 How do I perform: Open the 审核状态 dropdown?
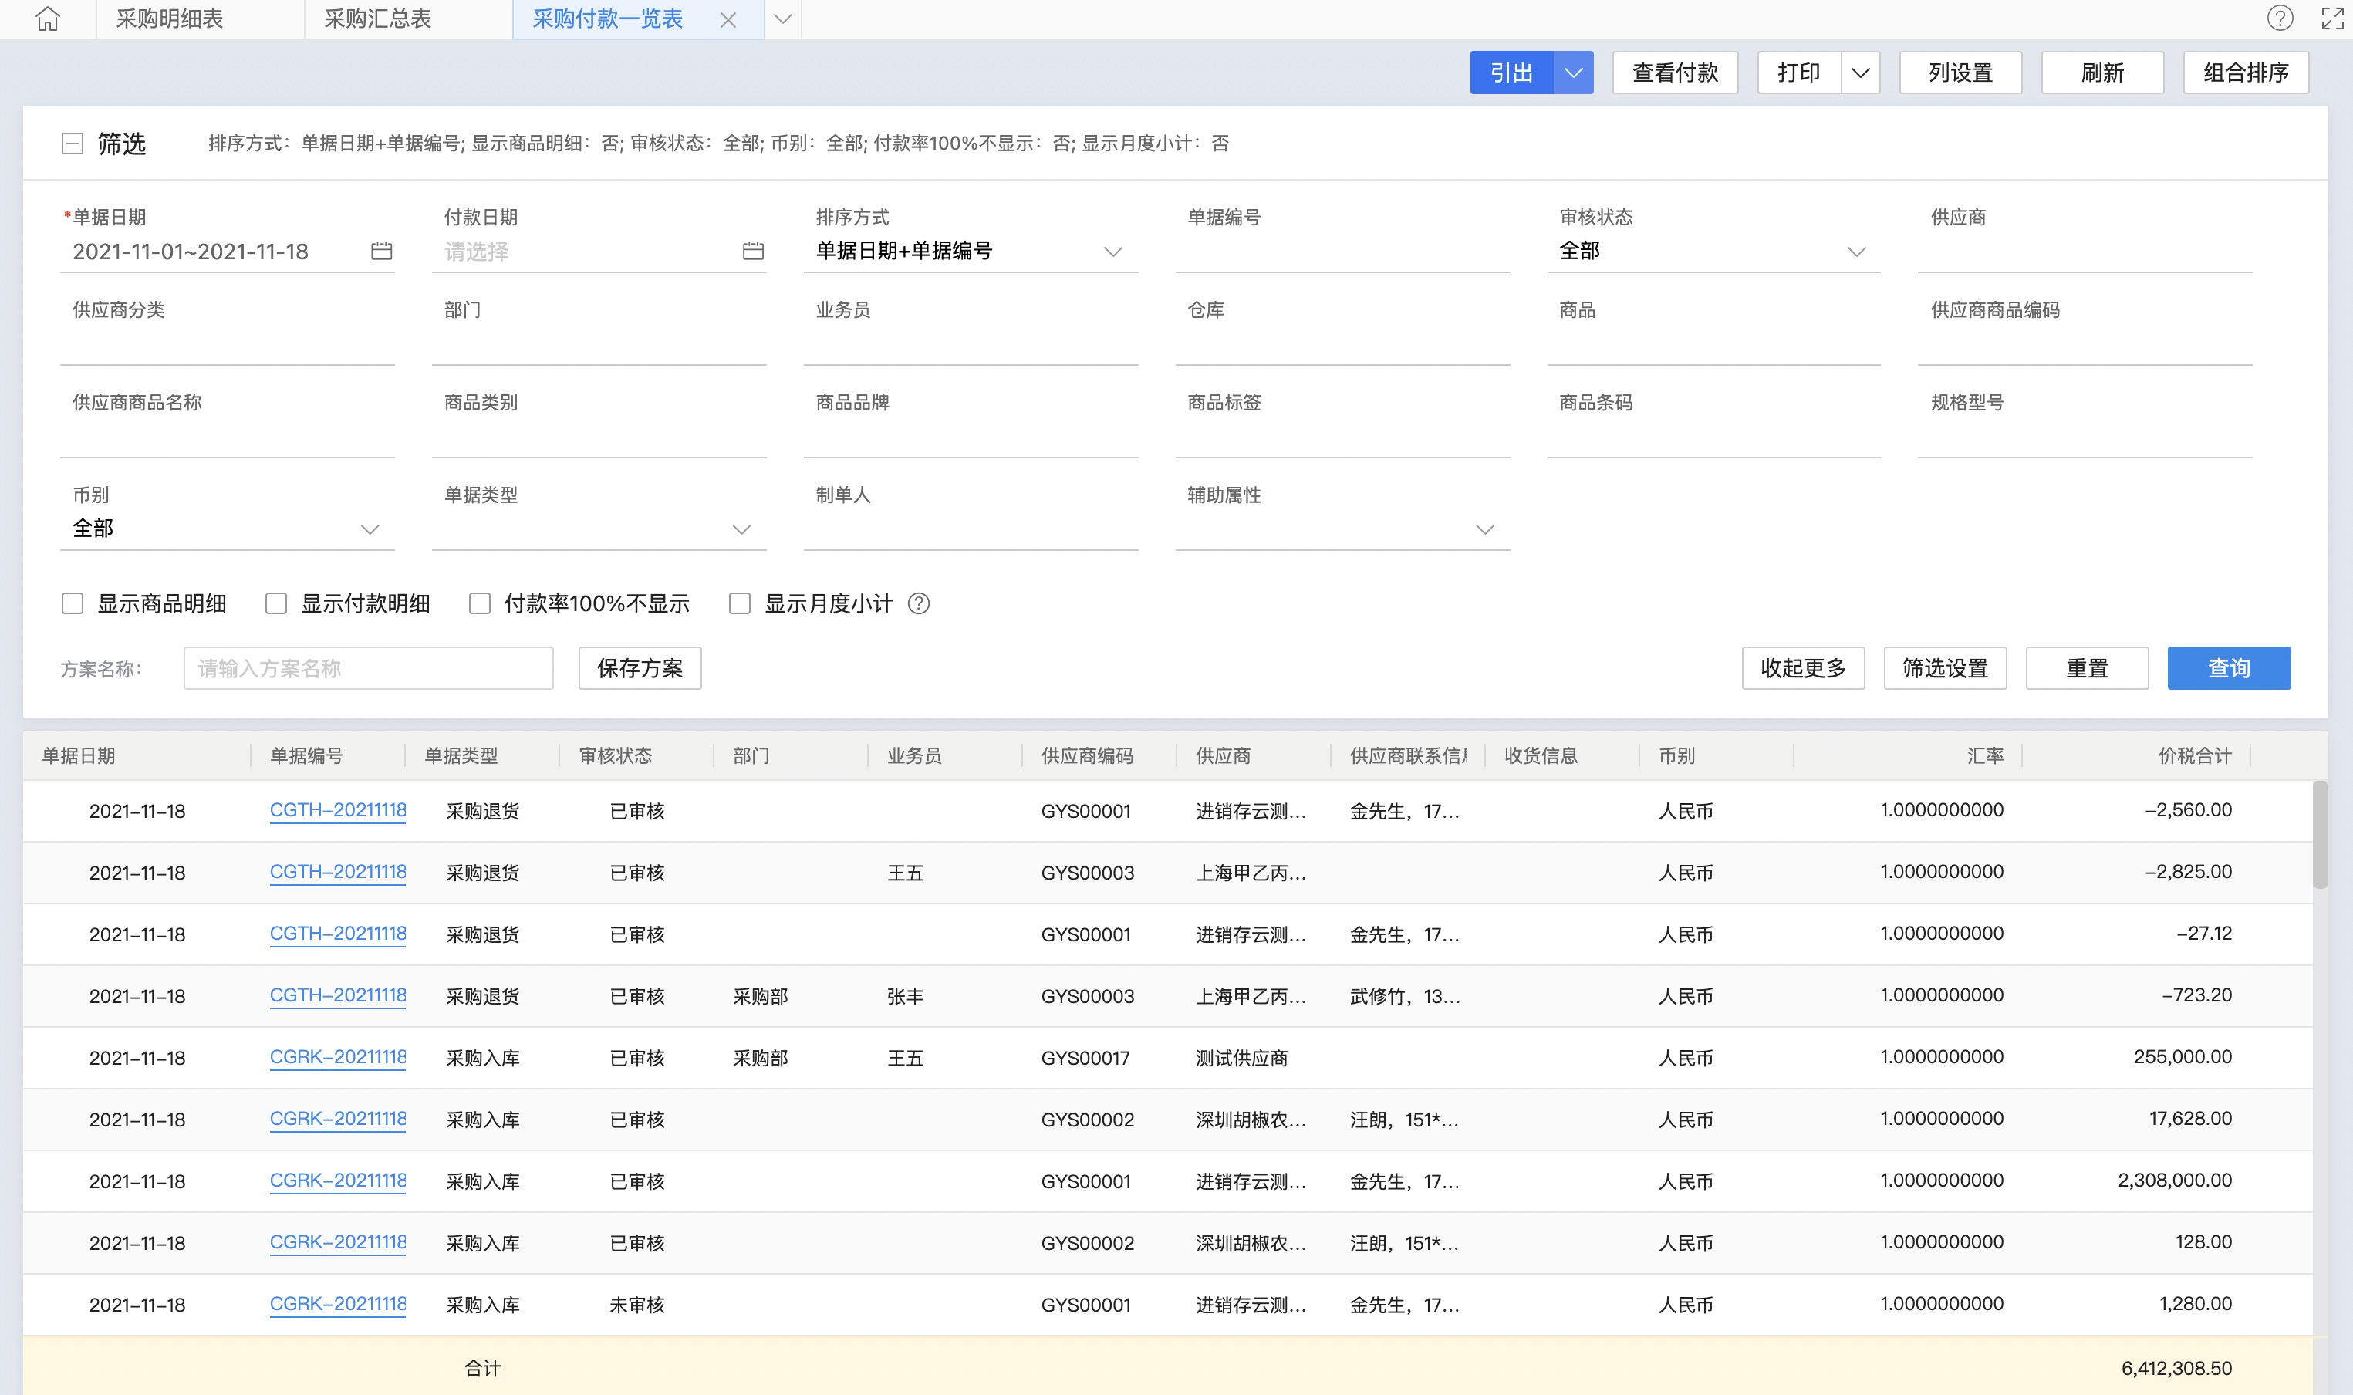[x=1855, y=251]
